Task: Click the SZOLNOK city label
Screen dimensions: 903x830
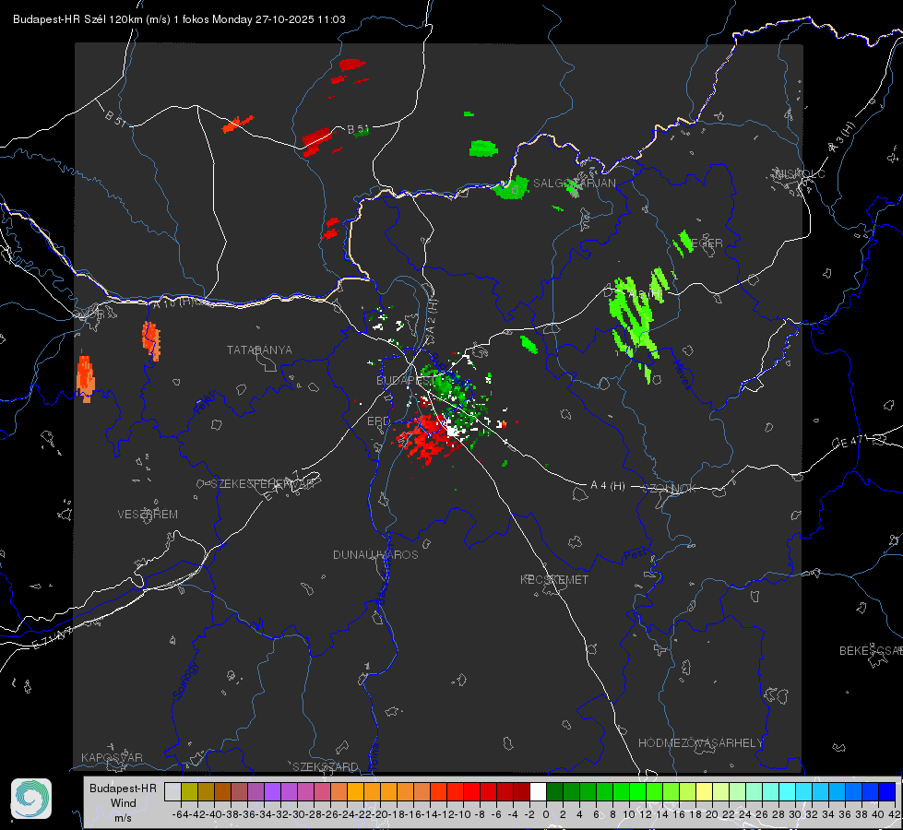Action: tap(670, 489)
